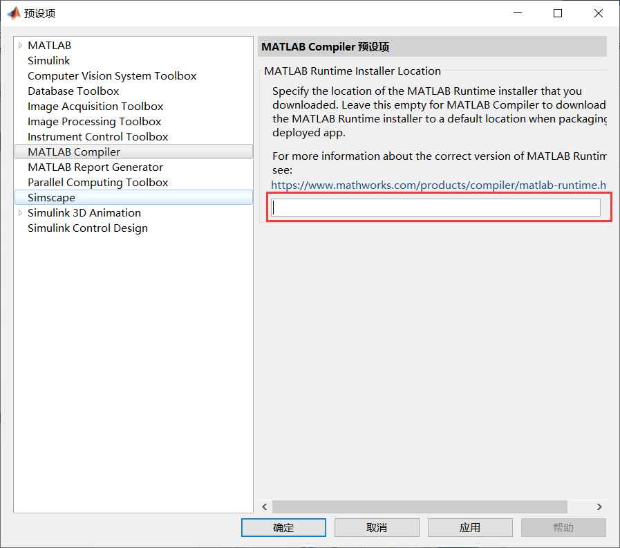Click the 应用 button
This screenshot has width=620, height=548.
click(470, 527)
